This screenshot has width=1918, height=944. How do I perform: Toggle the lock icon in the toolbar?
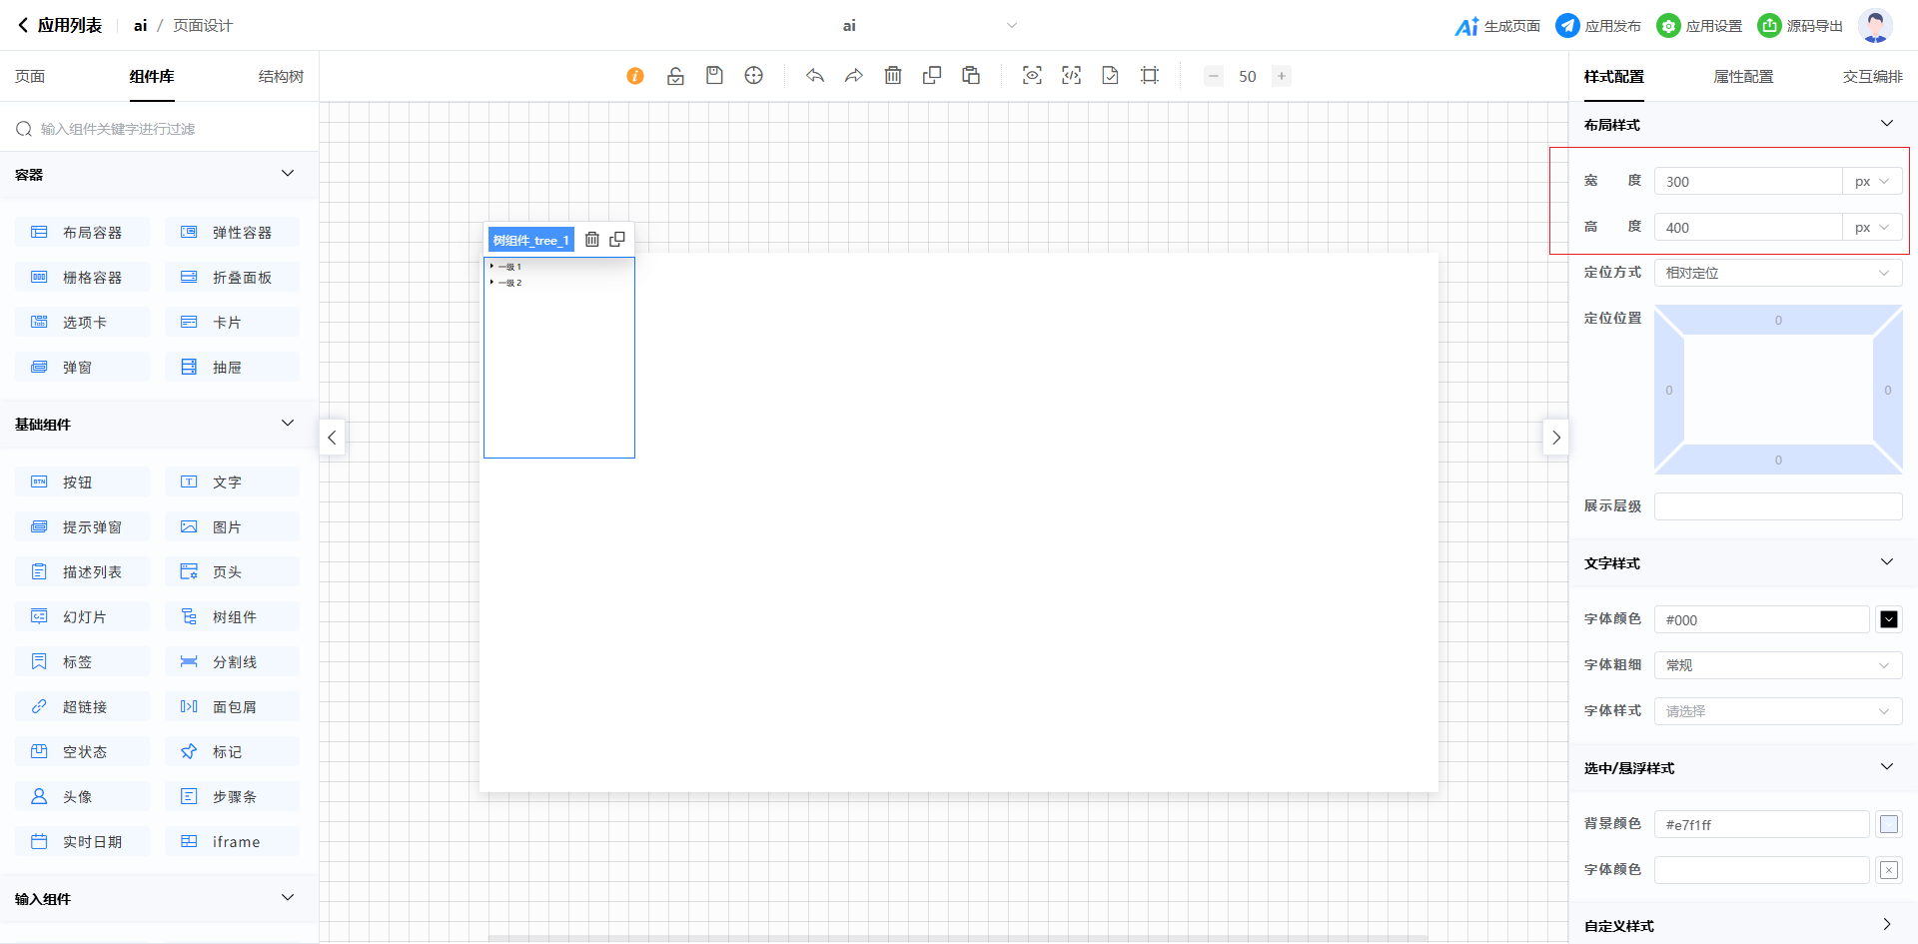pos(675,76)
